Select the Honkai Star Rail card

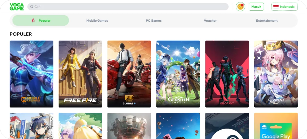coord(276,74)
